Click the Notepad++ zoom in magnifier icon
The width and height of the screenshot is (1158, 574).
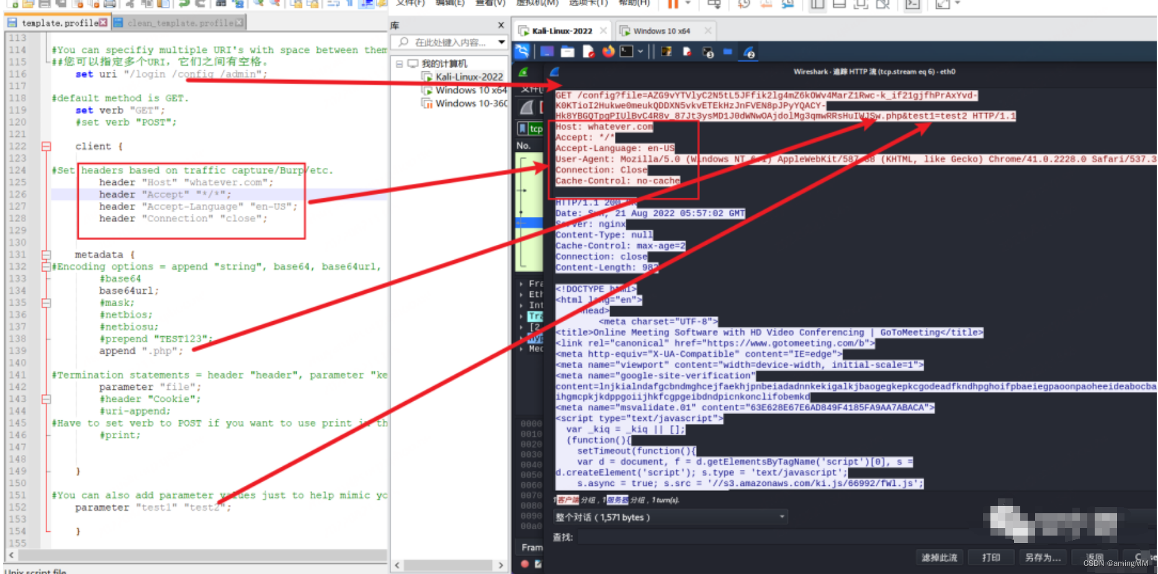tap(258, 3)
